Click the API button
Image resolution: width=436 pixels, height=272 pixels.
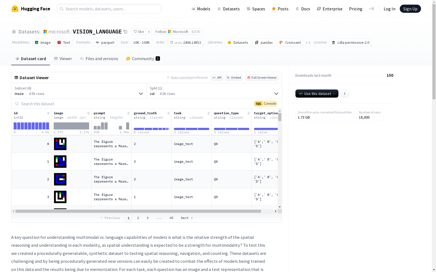click(217, 78)
